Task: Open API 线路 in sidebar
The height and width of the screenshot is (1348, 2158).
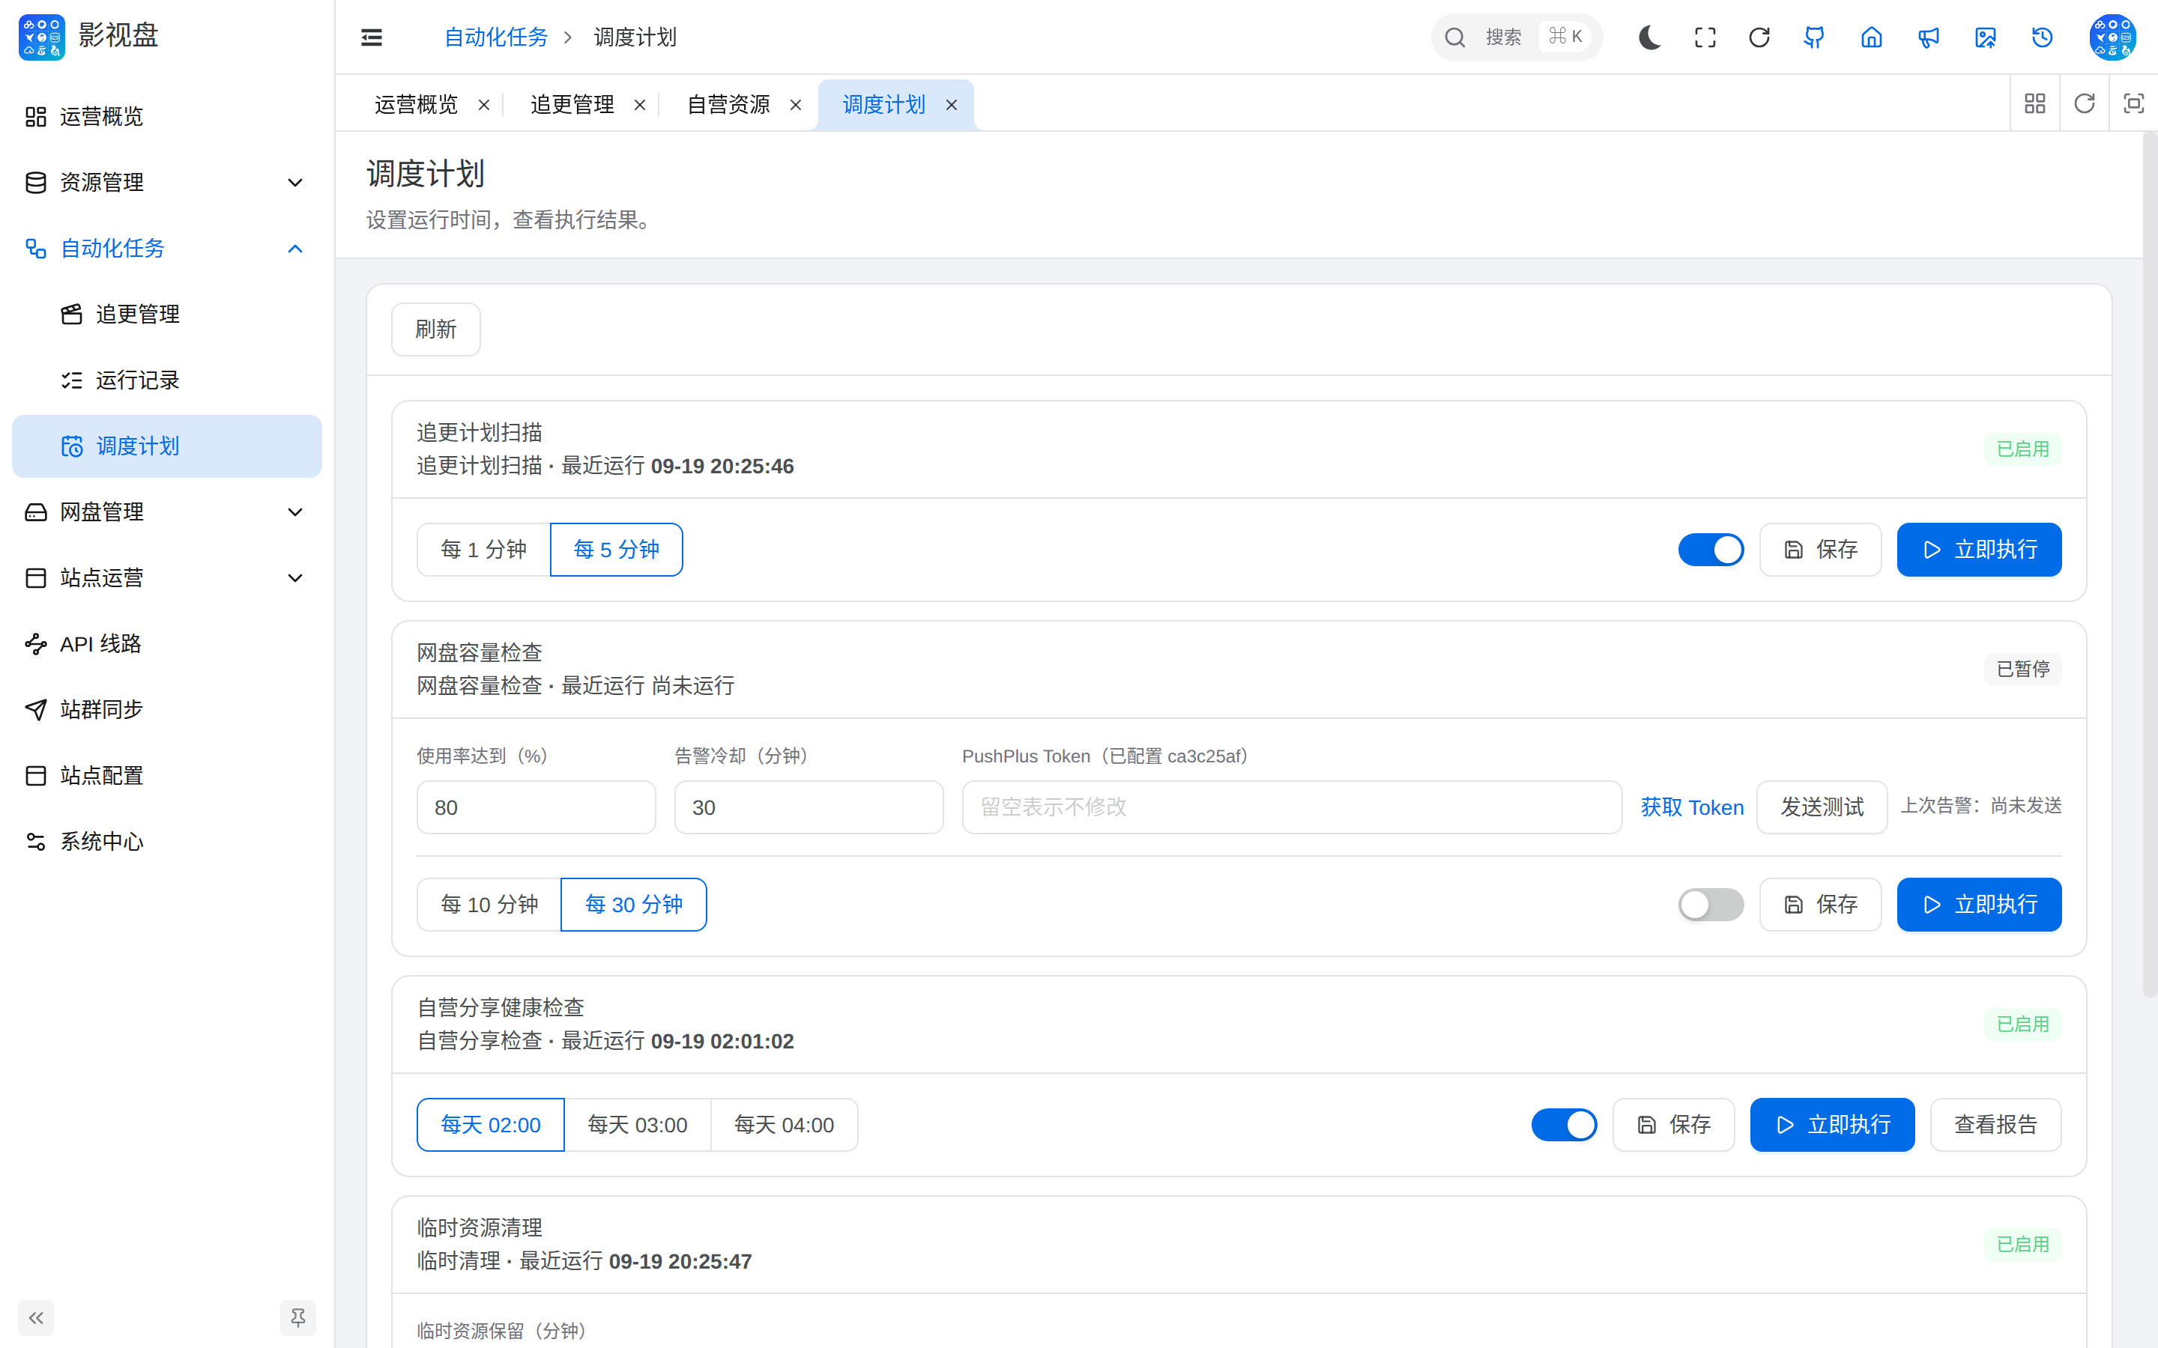Action: [x=167, y=644]
